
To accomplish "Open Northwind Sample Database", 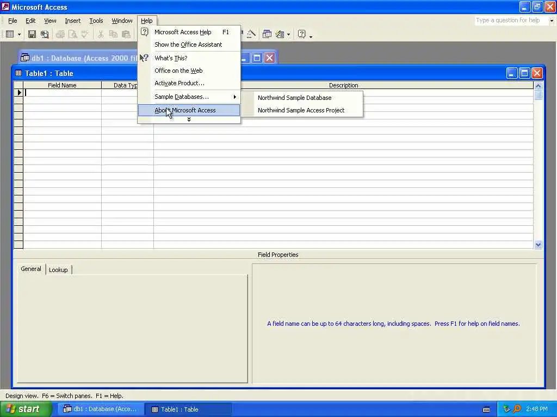I will click(x=302, y=98).
